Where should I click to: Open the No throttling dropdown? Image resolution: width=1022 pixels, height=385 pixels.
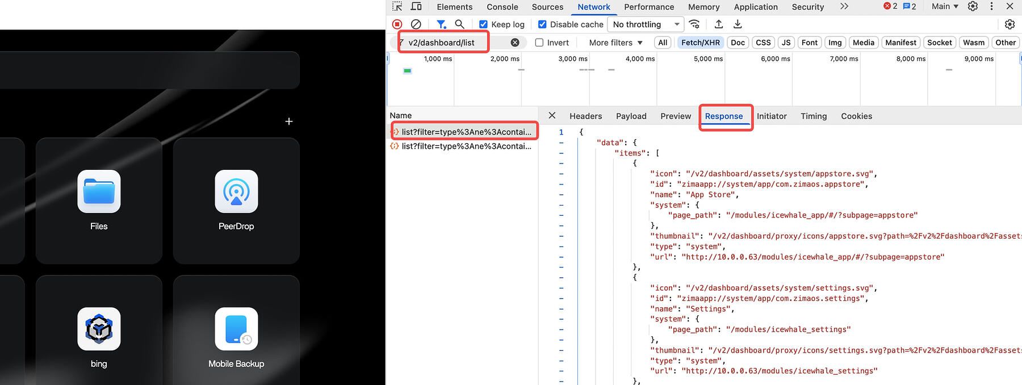tap(646, 24)
